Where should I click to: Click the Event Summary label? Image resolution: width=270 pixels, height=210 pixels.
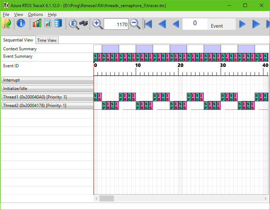pos(18,56)
